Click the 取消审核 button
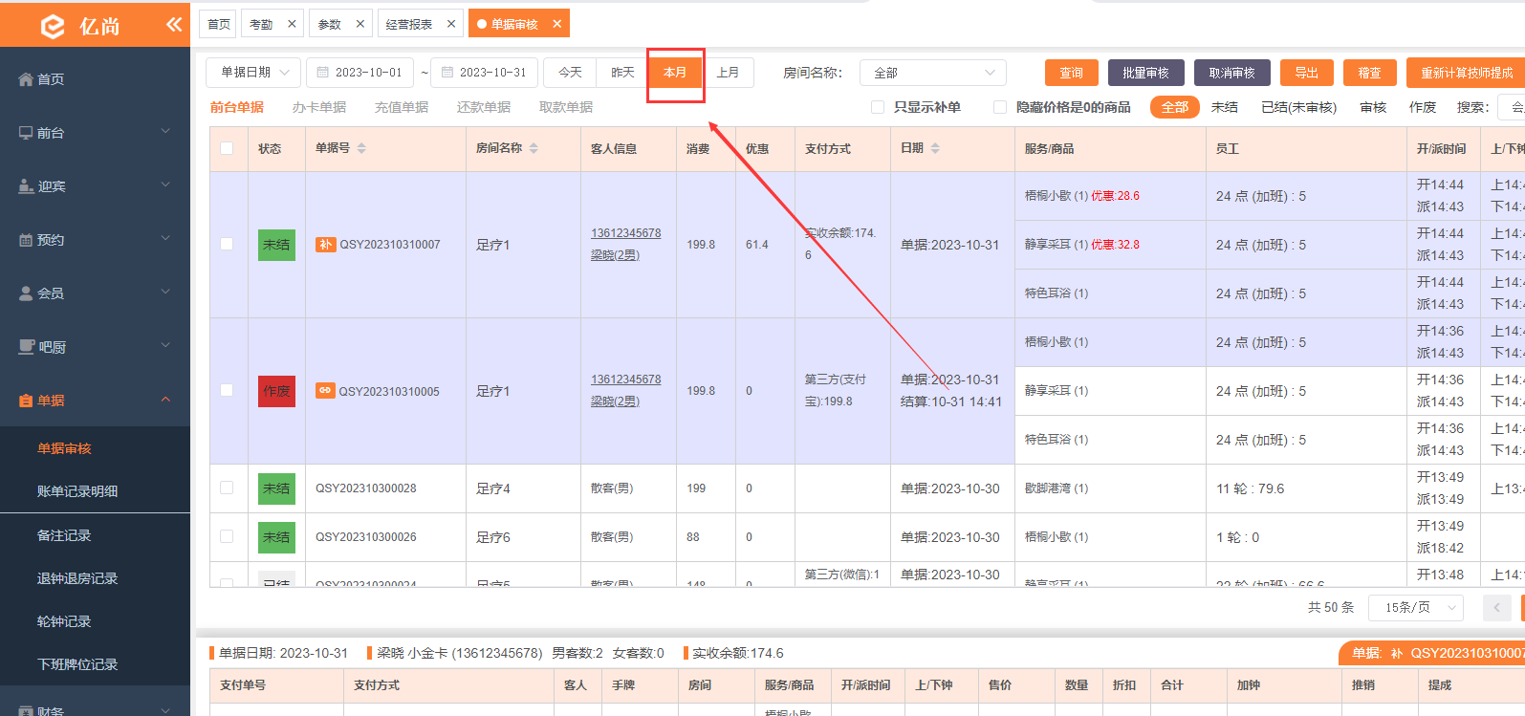Image resolution: width=1525 pixels, height=716 pixels. [1231, 73]
